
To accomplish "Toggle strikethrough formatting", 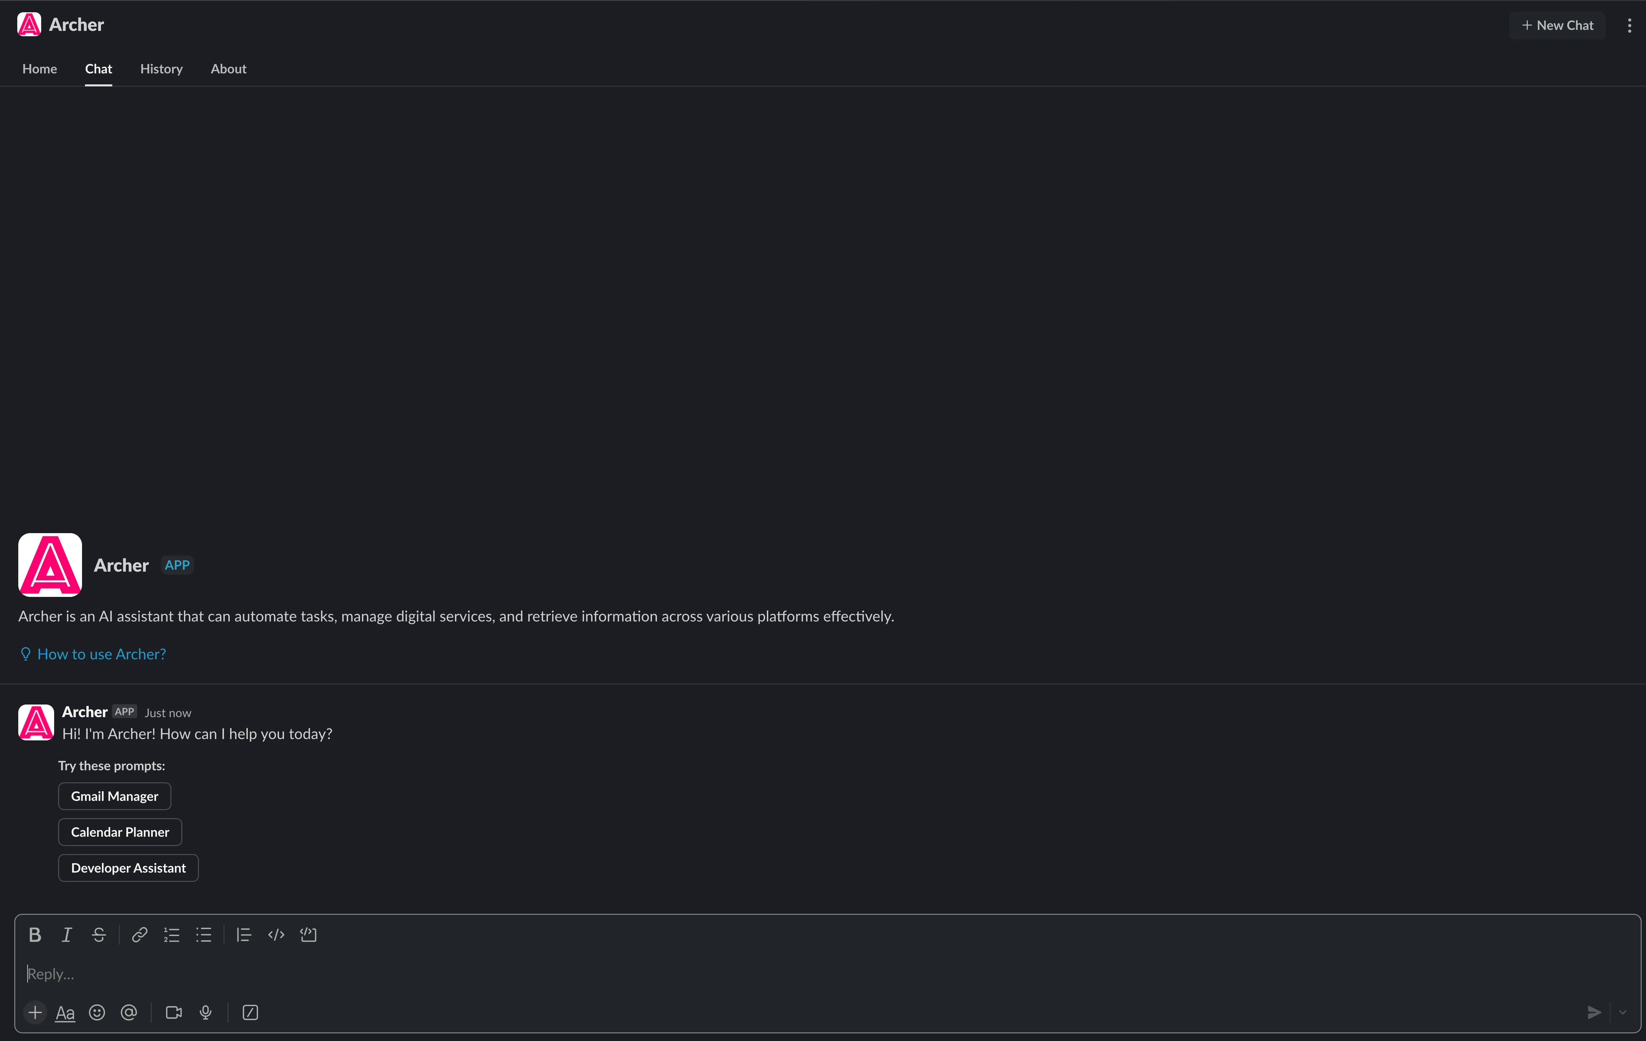I will pyautogui.click(x=99, y=935).
